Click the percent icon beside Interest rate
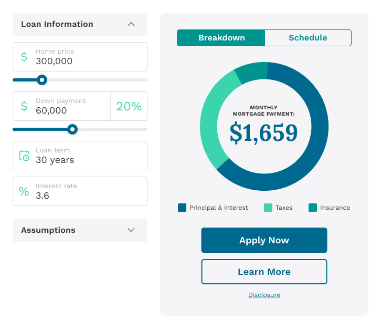The width and height of the screenshot is (381, 329). click(x=24, y=191)
